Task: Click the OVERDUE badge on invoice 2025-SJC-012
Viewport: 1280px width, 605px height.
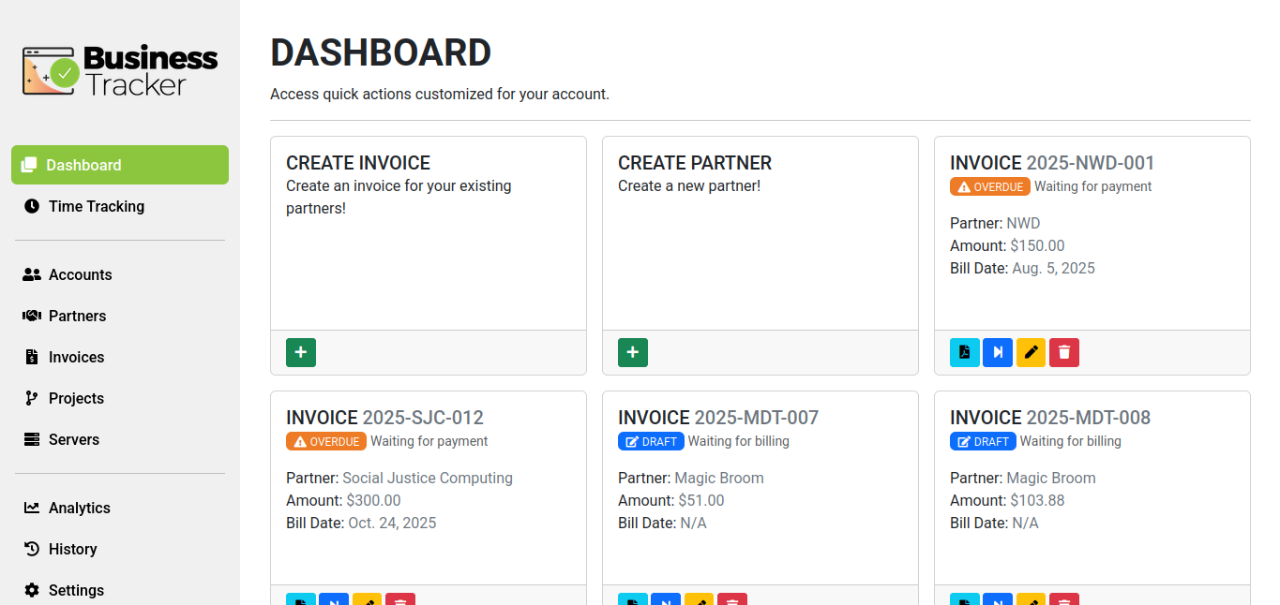Action: pyautogui.click(x=326, y=441)
